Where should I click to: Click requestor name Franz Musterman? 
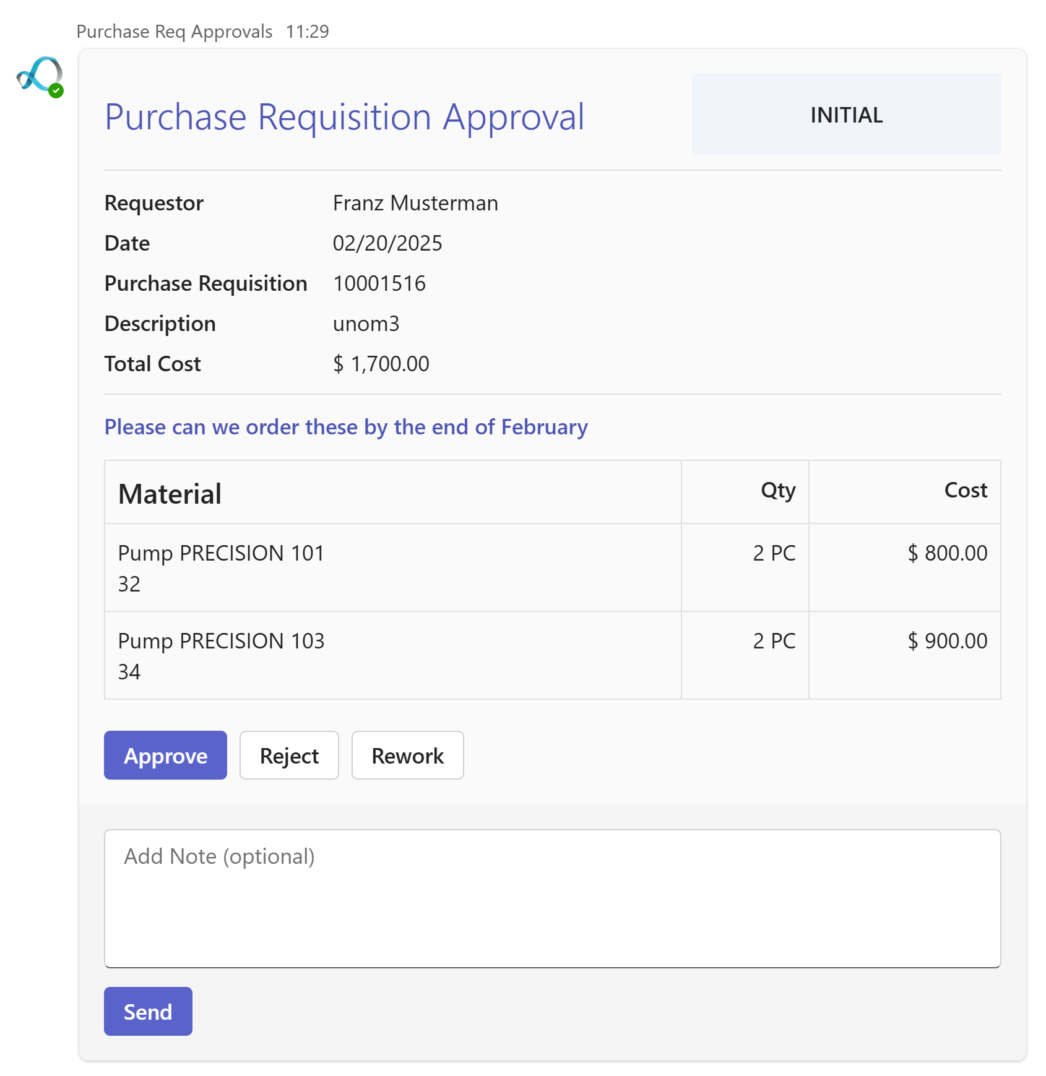415,203
